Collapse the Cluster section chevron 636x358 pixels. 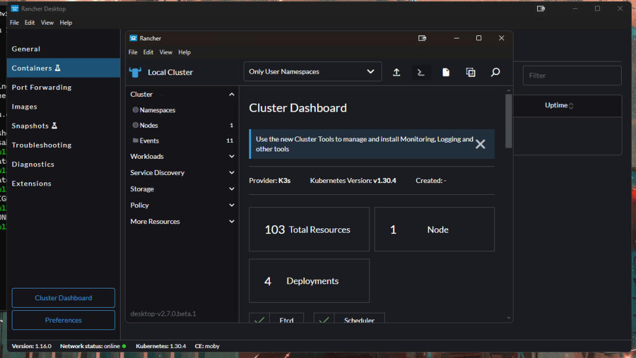[x=232, y=94]
